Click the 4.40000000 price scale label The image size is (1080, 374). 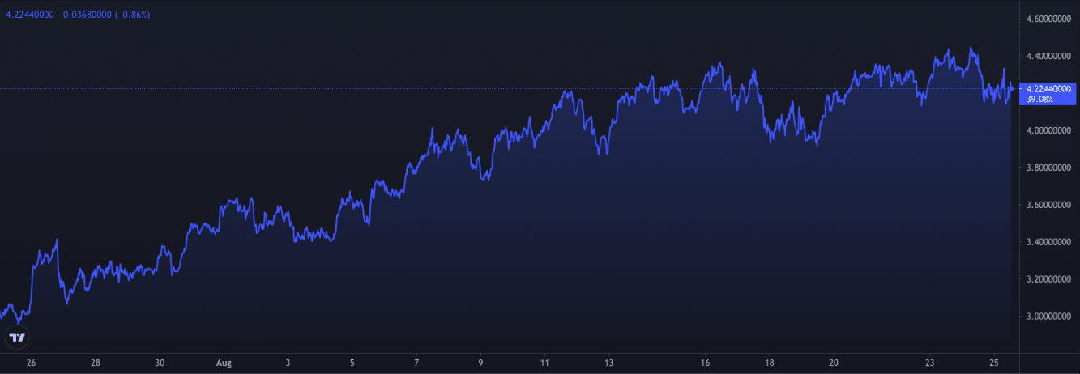1049,56
